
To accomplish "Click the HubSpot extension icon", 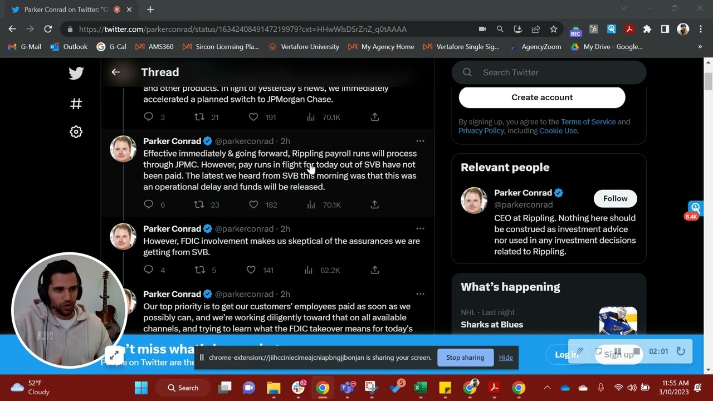I will tap(593, 29).
